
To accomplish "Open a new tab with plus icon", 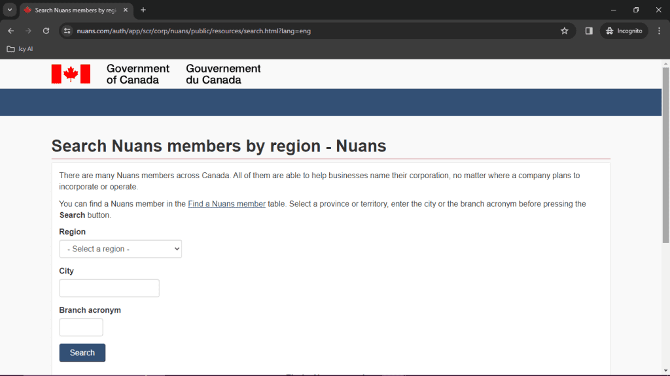I will pyautogui.click(x=143, y=10).
